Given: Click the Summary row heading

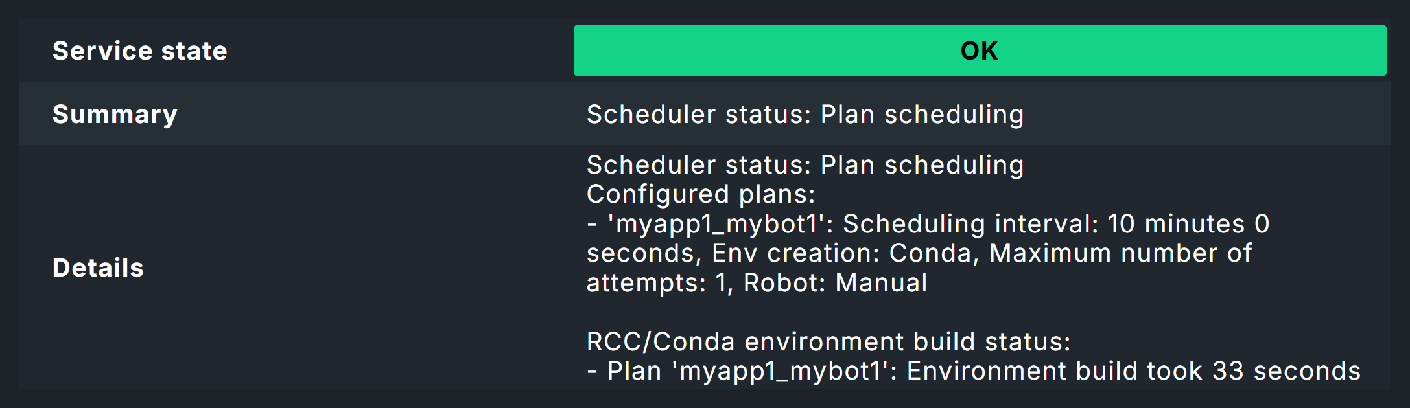Looking at the screenshot, I should click(x=115, y=114).
